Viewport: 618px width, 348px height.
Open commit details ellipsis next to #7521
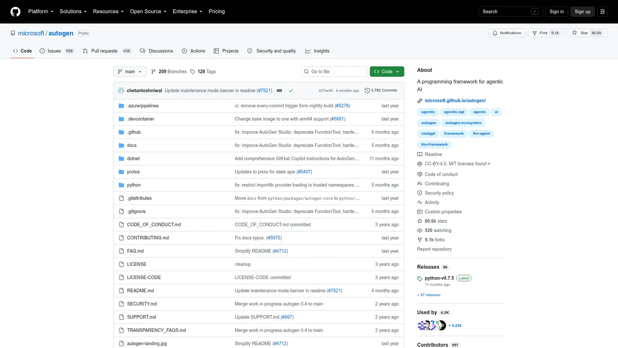click(279, 91)
